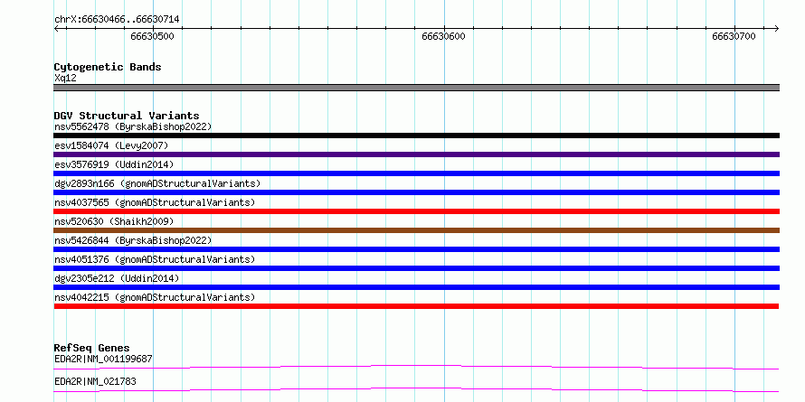
Task: Open EDA2R|NM_021783 transcript label
Action: coord(95,382)
